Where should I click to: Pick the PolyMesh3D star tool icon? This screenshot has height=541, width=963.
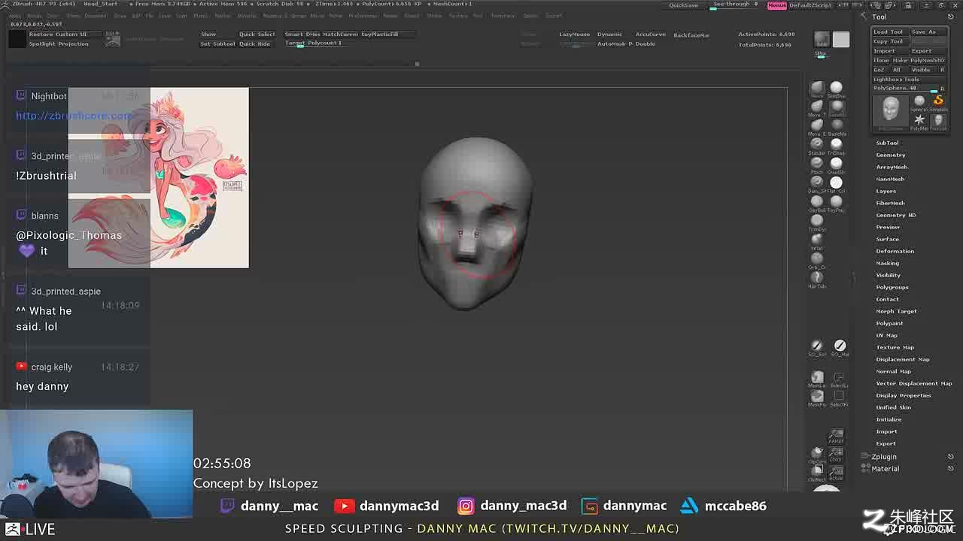[919, 119]
